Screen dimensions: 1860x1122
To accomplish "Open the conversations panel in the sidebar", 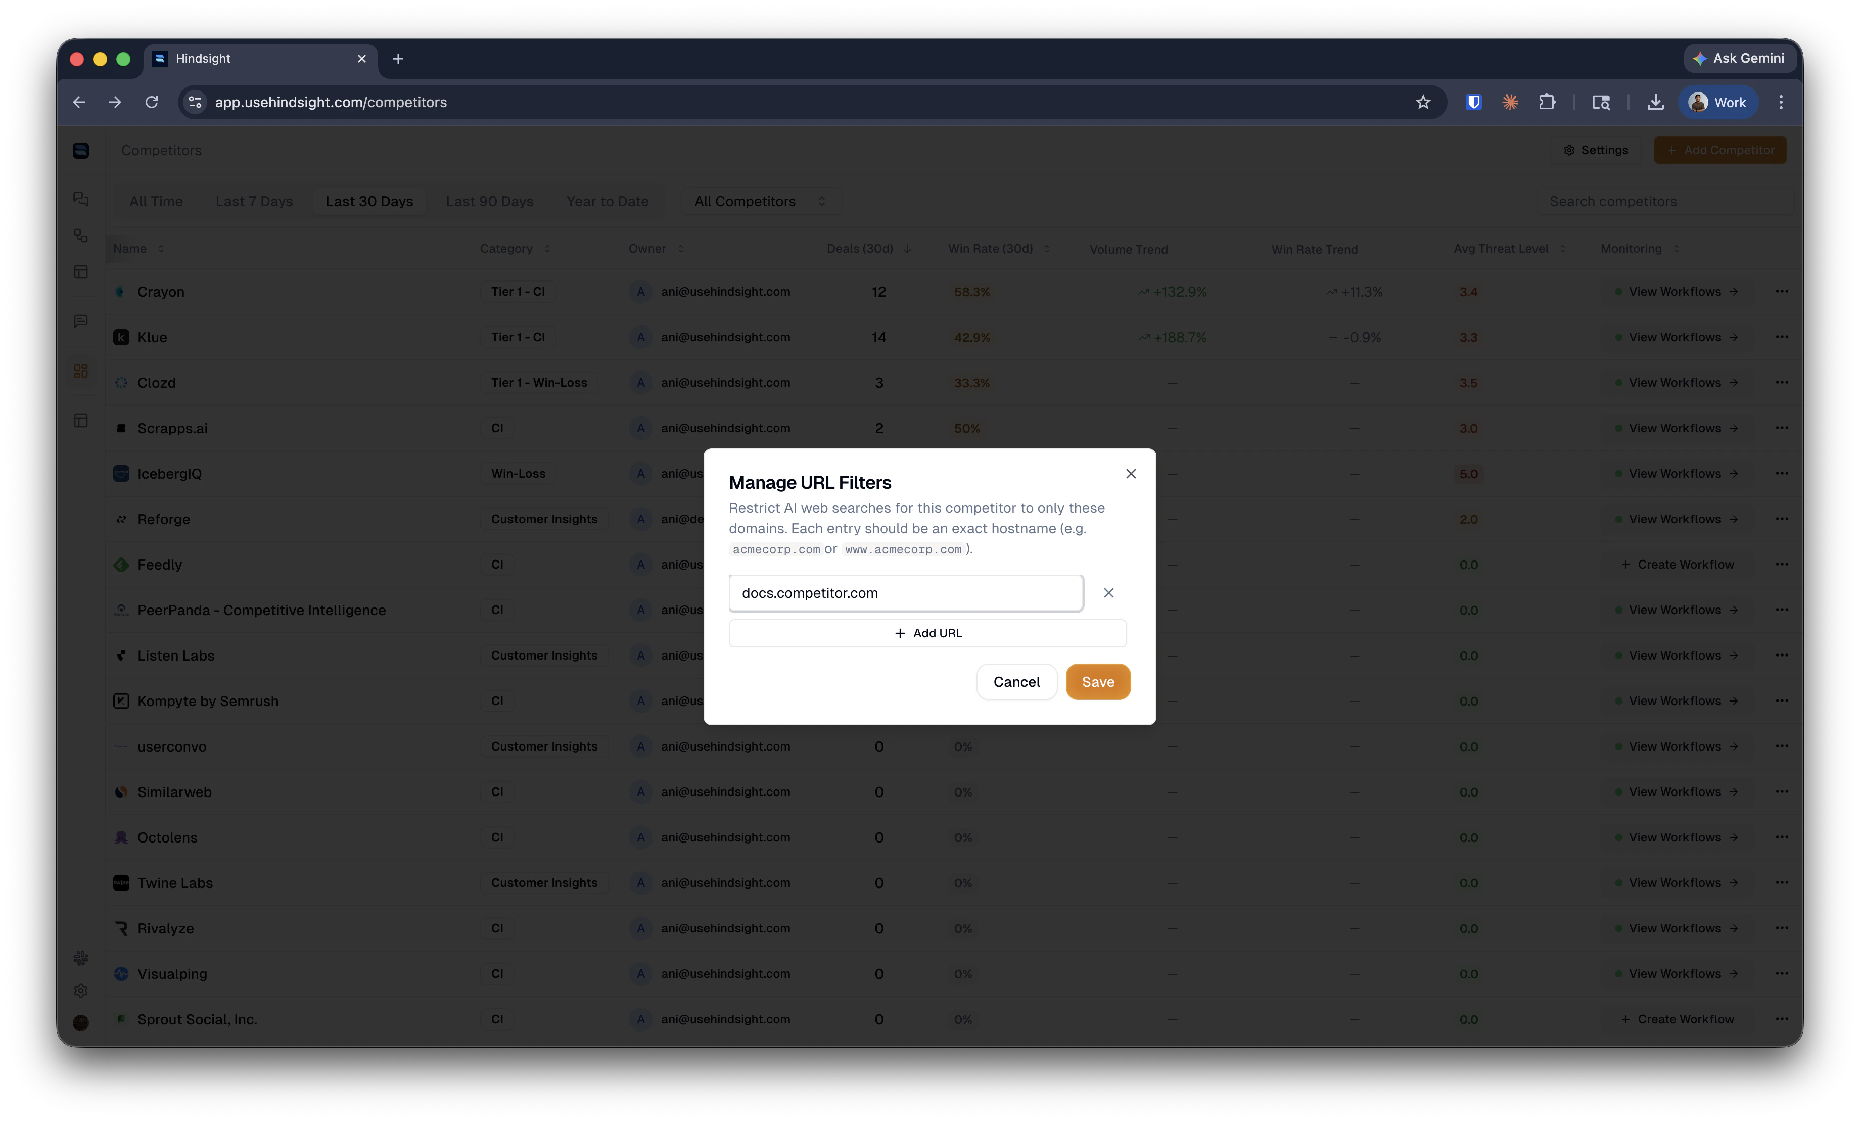I will pos(81,199).
